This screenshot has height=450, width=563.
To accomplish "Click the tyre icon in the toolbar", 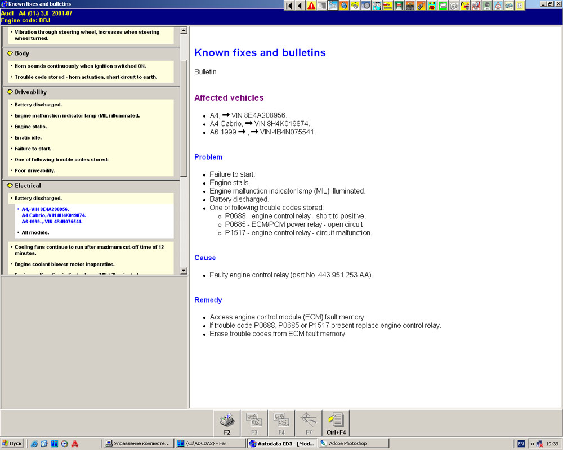I will click(x=366, y=6).
